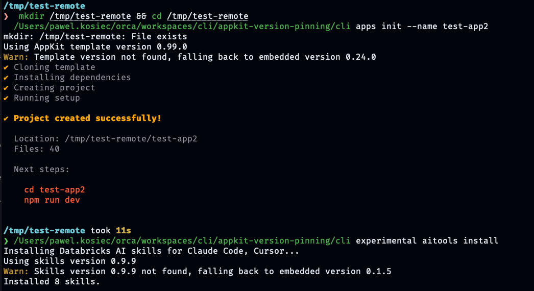Click the top /tmp/test-remote directory heading
534x291 pixels.
pos(44,6)
